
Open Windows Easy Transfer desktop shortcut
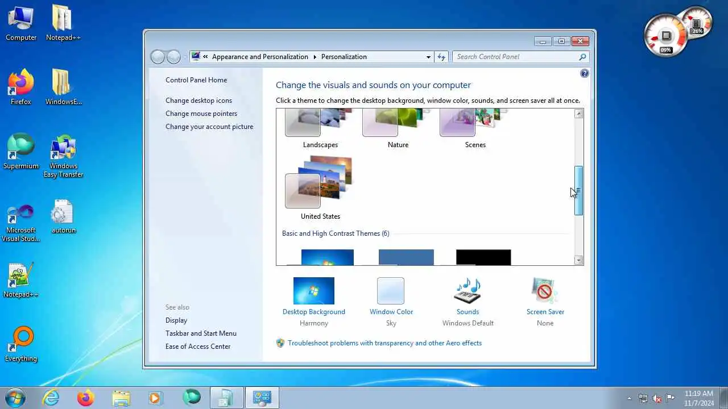(63, 156)
